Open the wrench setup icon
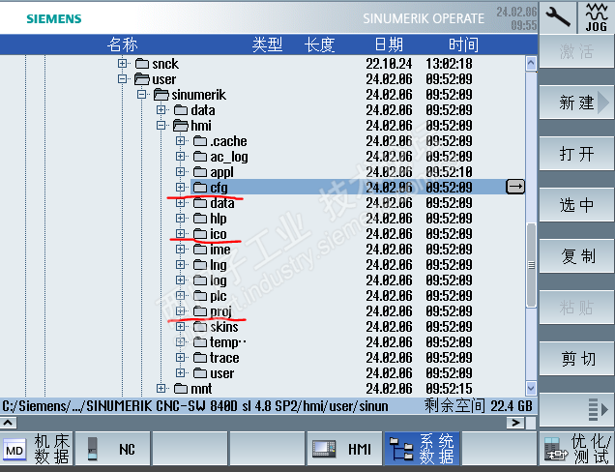The image size is (615, 472). pyautogui.click(x=558, y=17)
